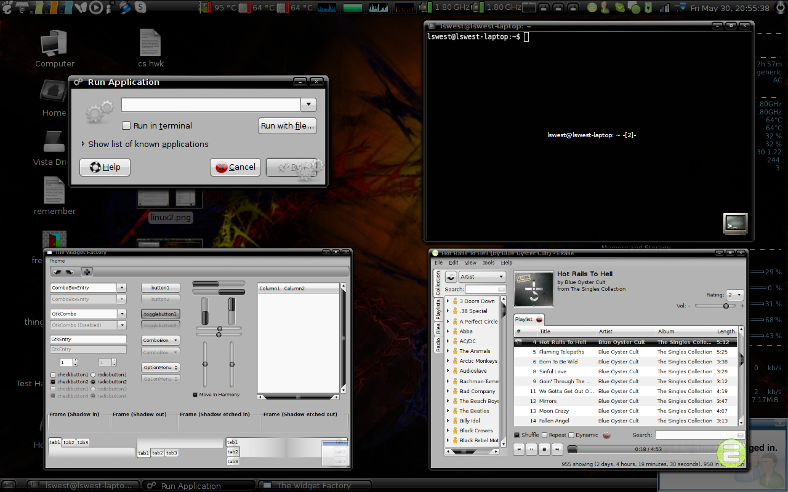Enable Dynamic checkbox in Exaile

point(571,435)
